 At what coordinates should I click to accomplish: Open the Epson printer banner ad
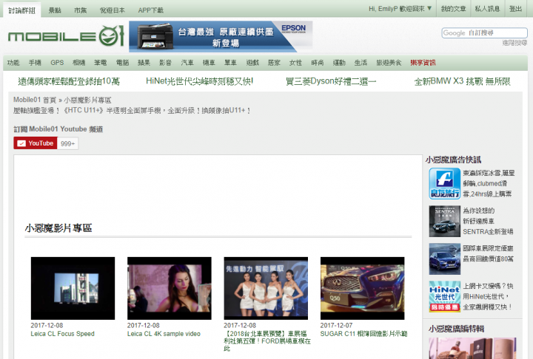point(221,36)
